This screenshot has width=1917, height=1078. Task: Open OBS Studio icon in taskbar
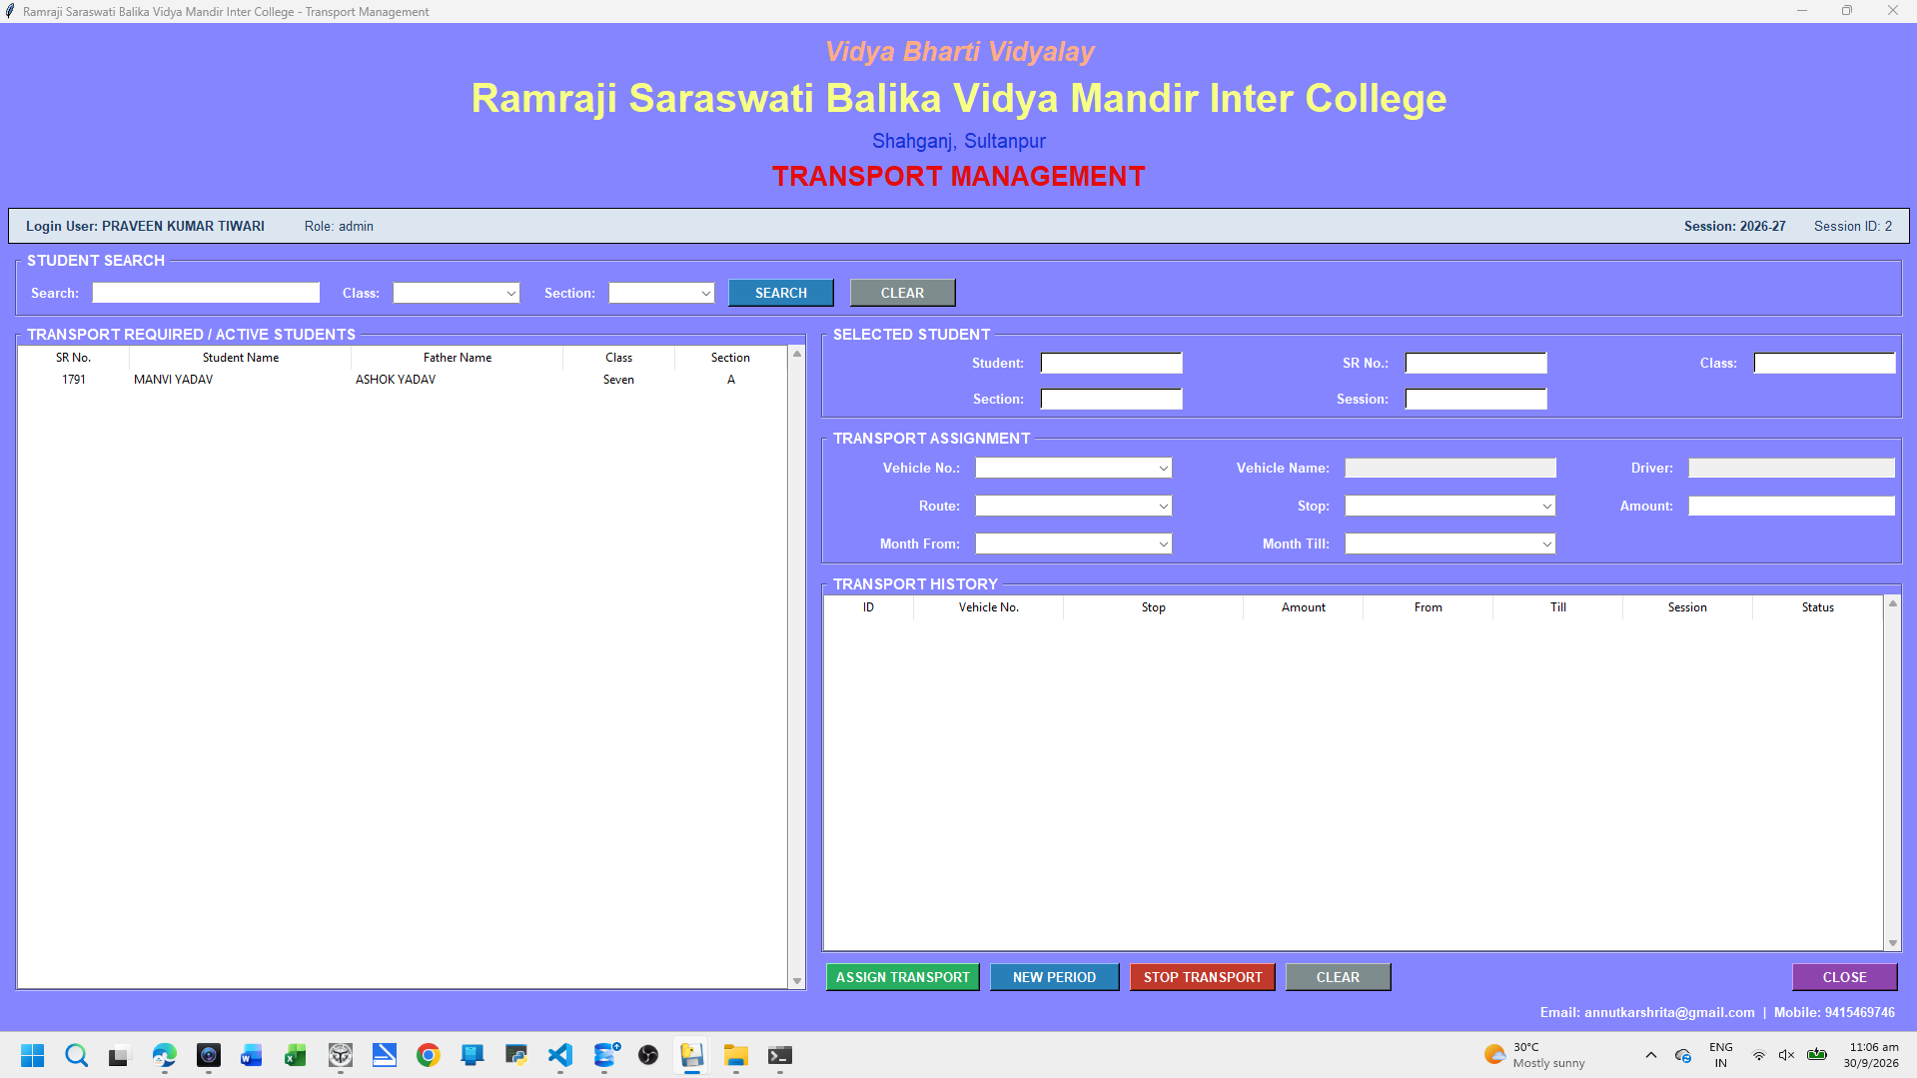pyautogui.click(x=648, y=1055)
